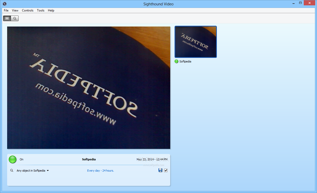This screenshot has height=193, width=317.
Task: Switch to Search view magnifier icon
Action: point(15,18)
